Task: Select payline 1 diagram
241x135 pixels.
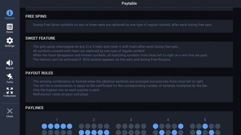Action: tap(57, 129)
